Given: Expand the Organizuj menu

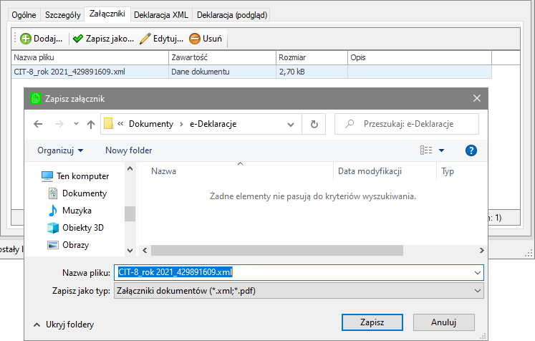Looking at the screenshot, I should click(60, 150).
